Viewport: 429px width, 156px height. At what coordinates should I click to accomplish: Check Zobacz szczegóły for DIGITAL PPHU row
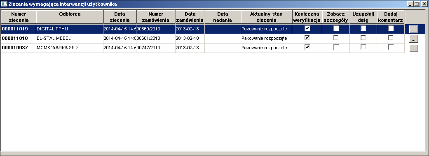[336, 28]
